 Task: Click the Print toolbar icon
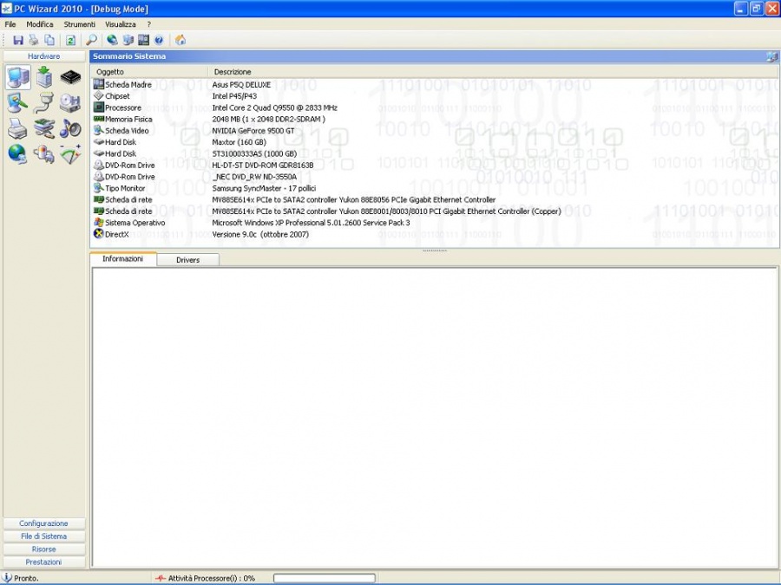tap(33, 40)
